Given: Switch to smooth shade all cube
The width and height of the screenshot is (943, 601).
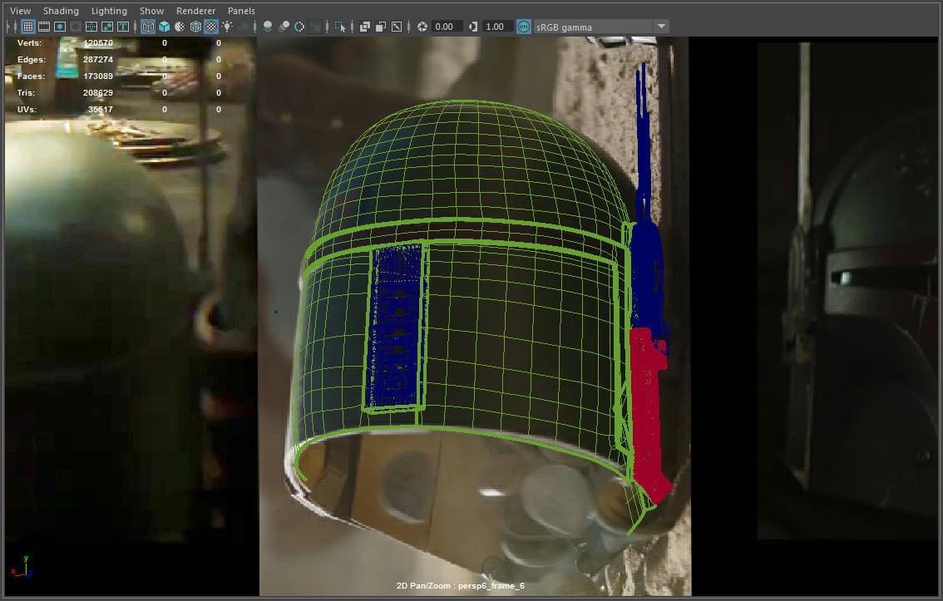Looking at the screenshot, I should point(164,27).
